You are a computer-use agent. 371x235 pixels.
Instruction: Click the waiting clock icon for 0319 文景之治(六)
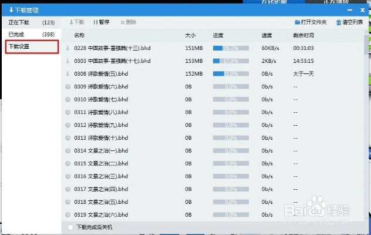[x=68, y=214]
